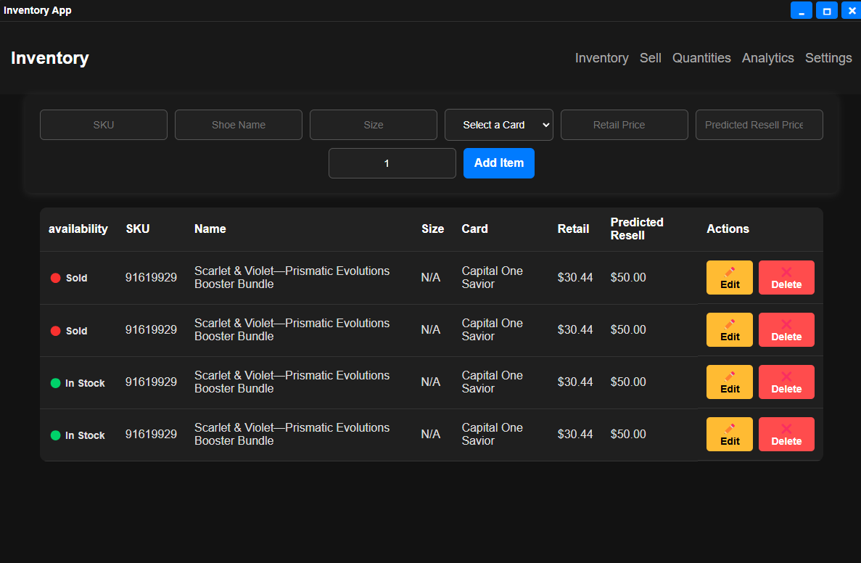Focus the SKU input field

pos(103,125)
